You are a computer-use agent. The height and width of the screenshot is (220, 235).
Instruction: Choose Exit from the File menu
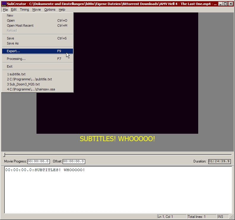[37, 66]
